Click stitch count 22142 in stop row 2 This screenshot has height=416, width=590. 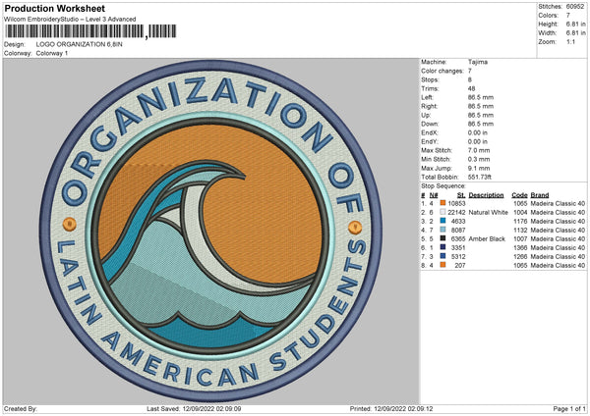(456, 212)
